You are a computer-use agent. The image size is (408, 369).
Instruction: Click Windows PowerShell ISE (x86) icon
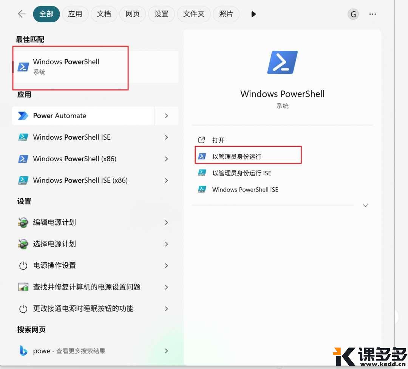click(23, 180)
